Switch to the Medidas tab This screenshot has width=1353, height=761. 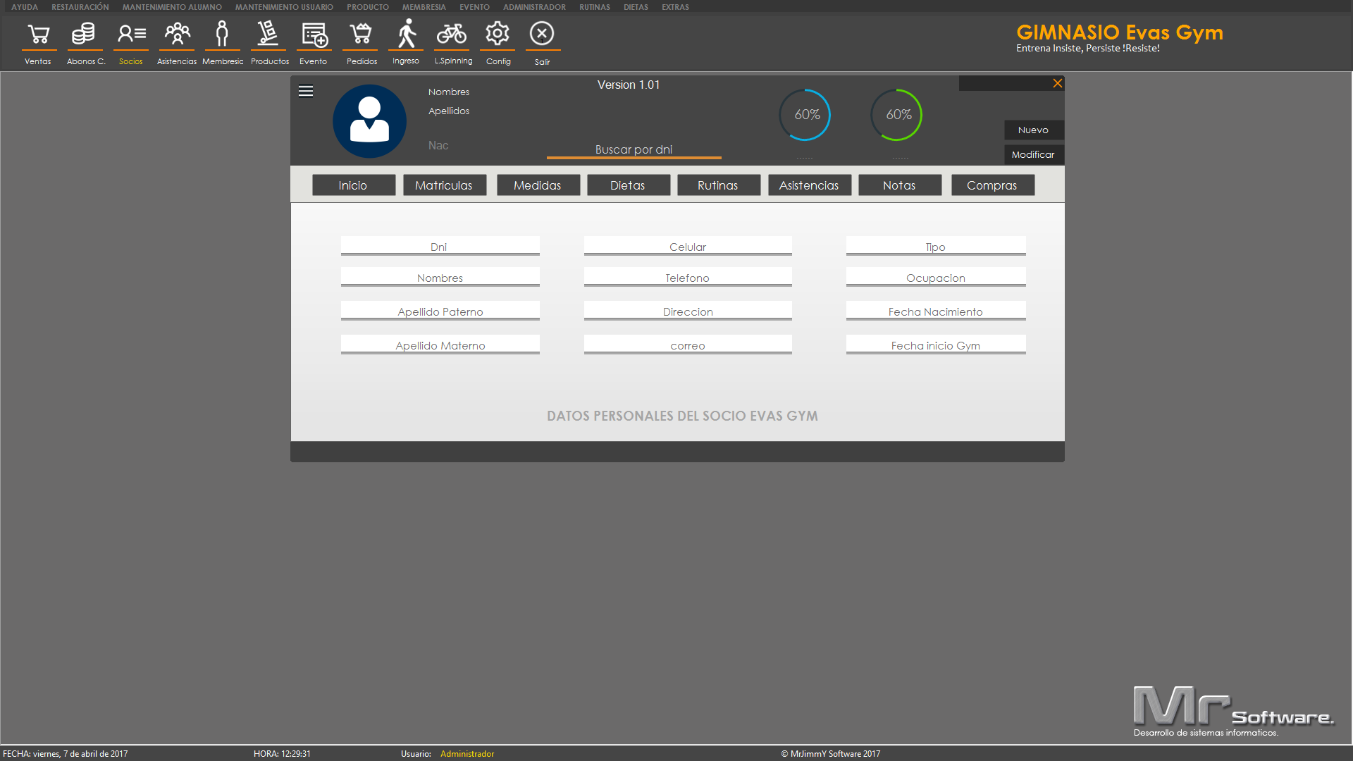coord(538,185)
